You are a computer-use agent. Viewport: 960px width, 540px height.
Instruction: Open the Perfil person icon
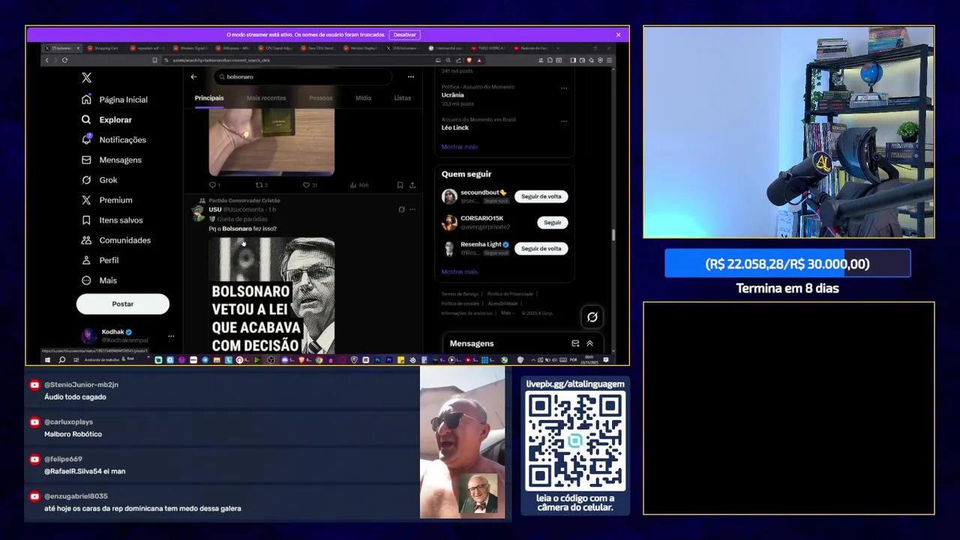86,260
